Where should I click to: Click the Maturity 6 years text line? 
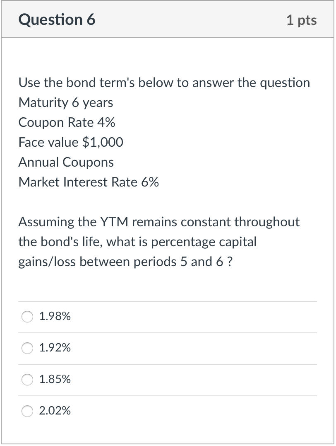click(65, 102)
